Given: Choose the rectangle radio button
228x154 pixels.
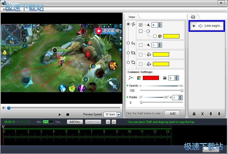Looking at the screenshot, I should click(128, 53).
